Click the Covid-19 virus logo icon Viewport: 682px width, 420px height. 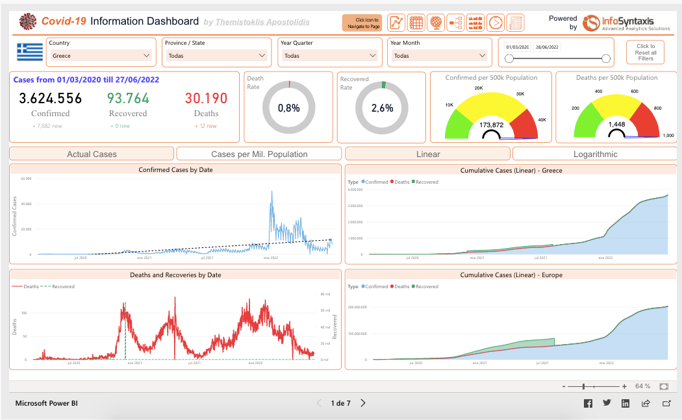tap(27, 20)
